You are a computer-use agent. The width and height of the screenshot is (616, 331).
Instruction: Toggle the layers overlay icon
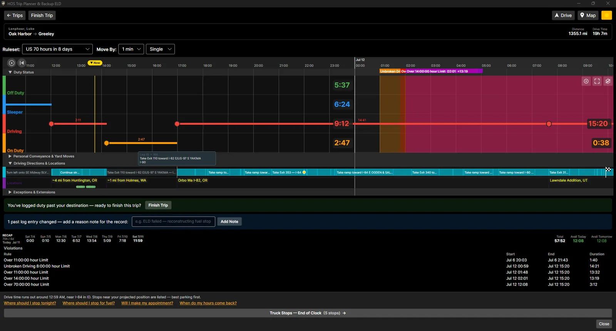pyautogui.click(x=608, y=81)
